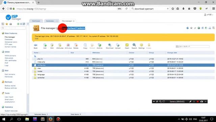
Task: Click the Search toolbar icon
Action: point(134,46)
